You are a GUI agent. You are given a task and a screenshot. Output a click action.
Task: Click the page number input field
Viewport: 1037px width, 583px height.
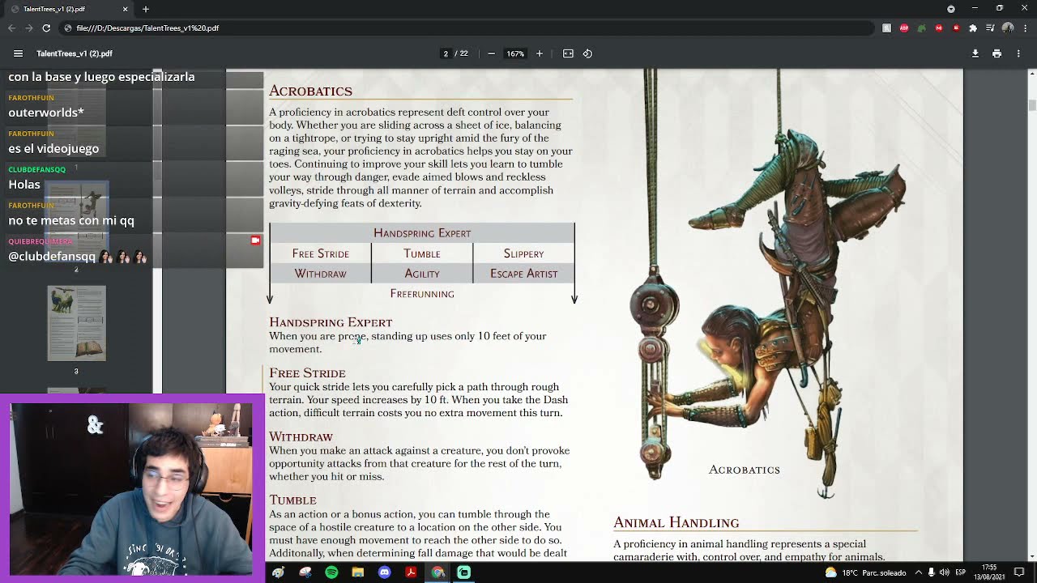pos(446,53)
